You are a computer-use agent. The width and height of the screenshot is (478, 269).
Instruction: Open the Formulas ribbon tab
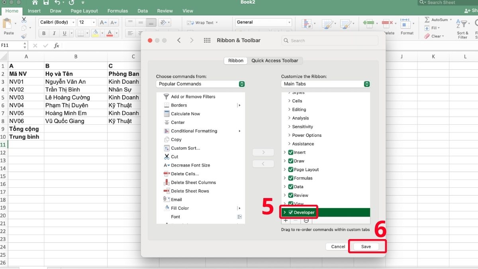118,11
